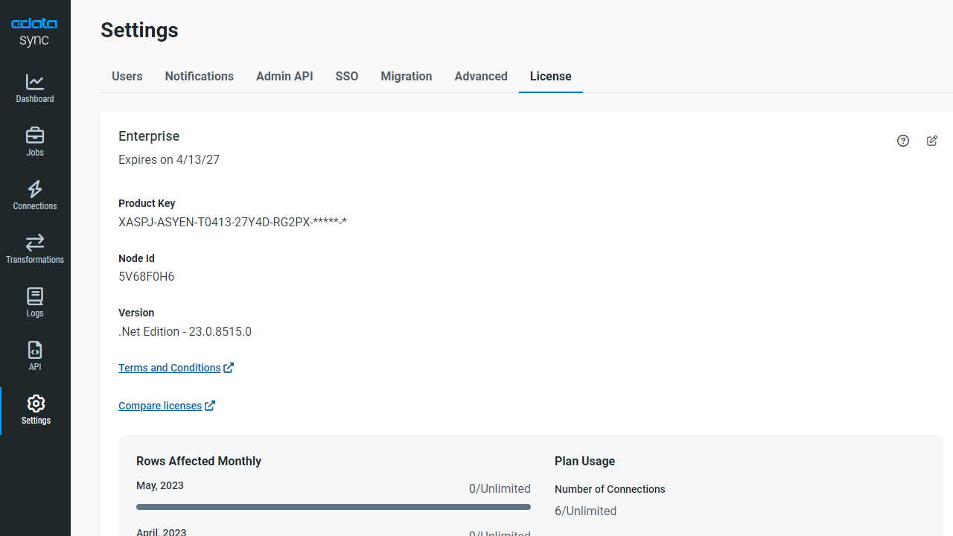The image size is (953, 536).
Task: Go to the Migration tab
Action: 407,77
